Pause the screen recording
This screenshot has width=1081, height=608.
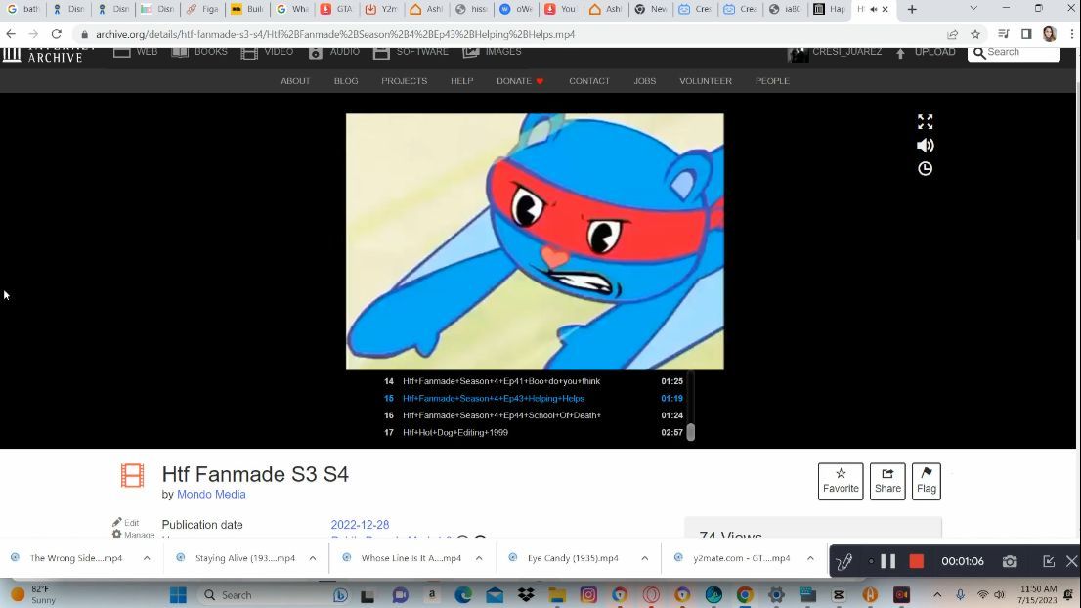point(887,561)
